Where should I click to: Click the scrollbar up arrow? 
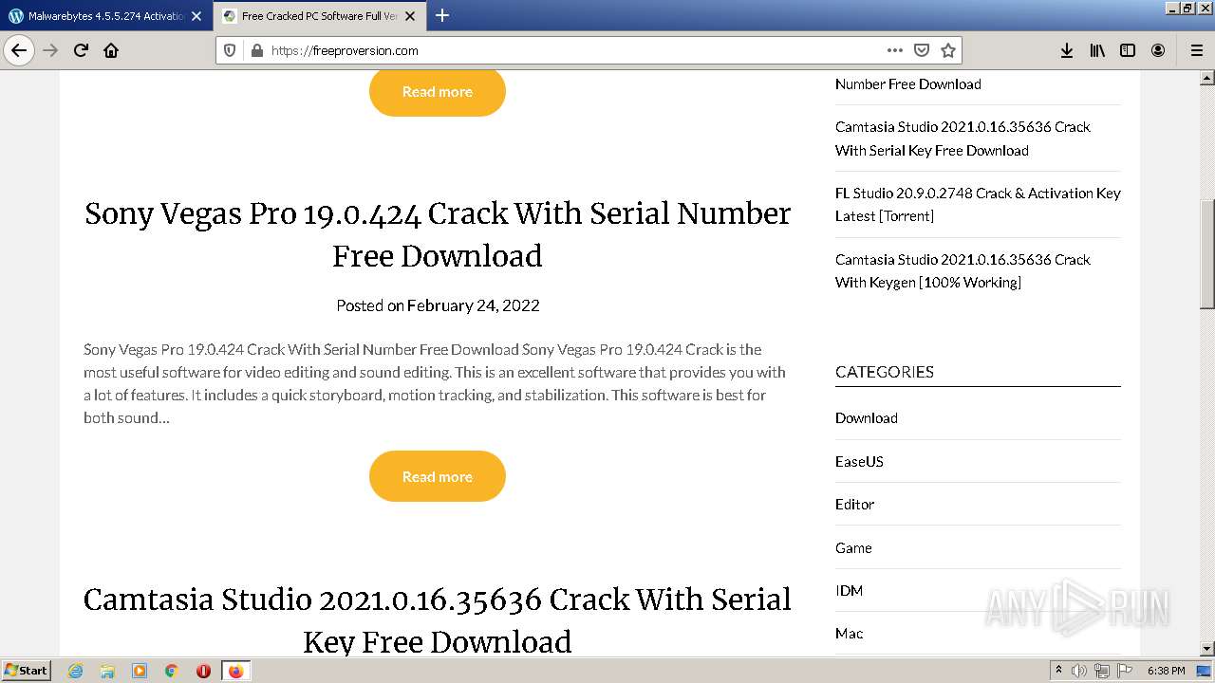point(1206,77)
